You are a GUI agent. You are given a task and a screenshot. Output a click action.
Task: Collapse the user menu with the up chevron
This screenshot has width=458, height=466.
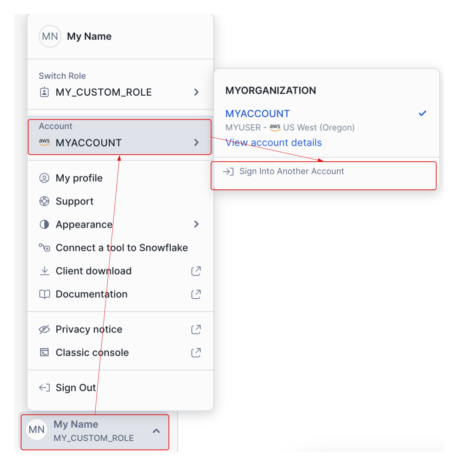(157, 431)
